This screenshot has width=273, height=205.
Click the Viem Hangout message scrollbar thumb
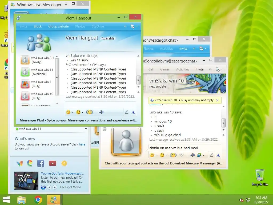click(x=138, y=80)
